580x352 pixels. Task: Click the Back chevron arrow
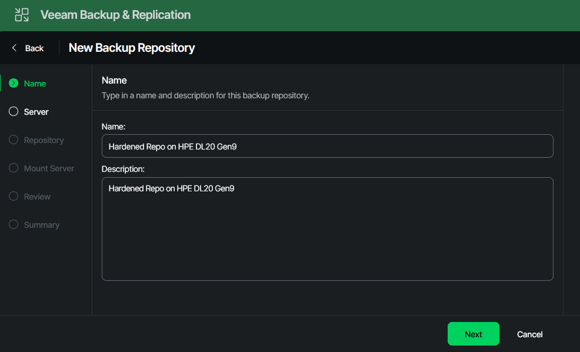coord(15,48)
